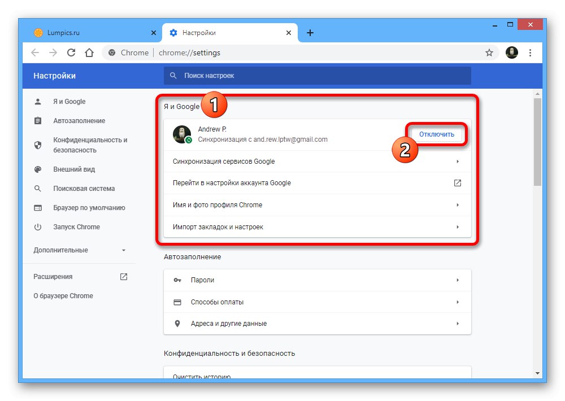Bookmark this page with the star icon
565x401 pixels.
pos(489,53)
